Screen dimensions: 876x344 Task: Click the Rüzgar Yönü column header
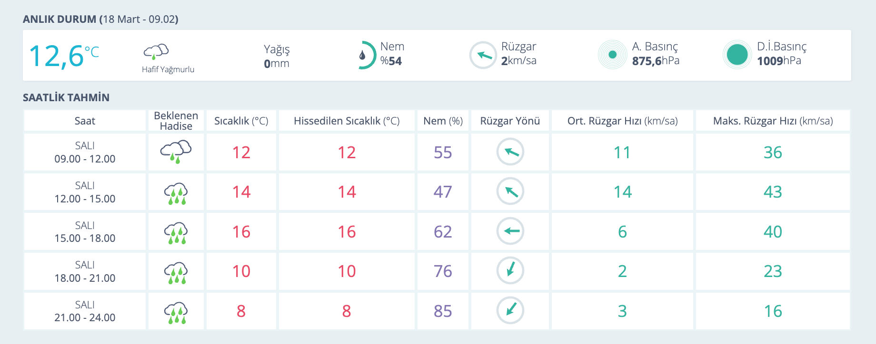[x=510, y=121]
